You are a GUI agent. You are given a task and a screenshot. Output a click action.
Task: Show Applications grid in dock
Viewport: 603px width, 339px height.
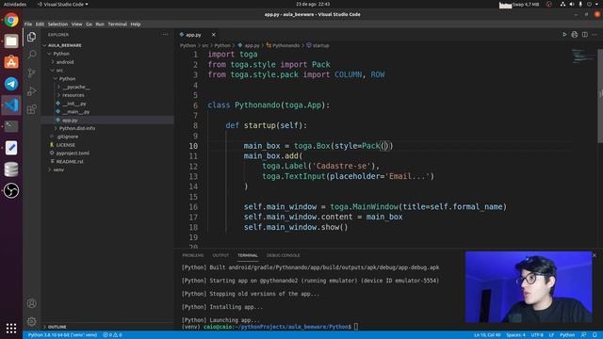(11, 328)
